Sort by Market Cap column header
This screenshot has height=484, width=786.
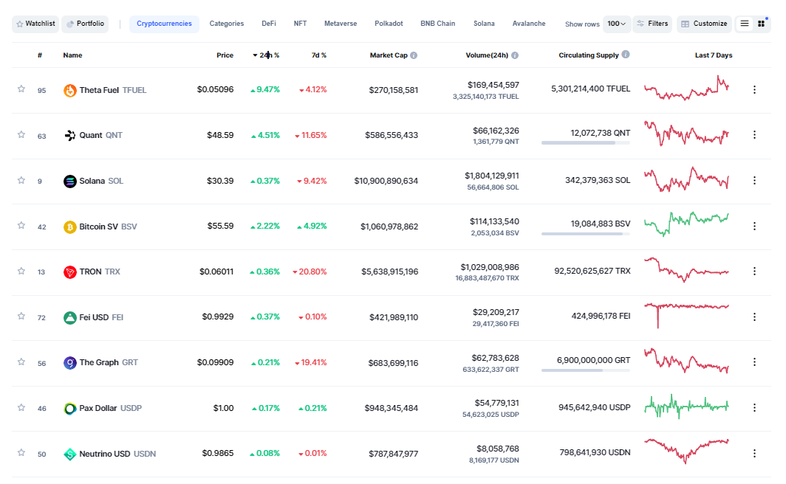point(389,55)
